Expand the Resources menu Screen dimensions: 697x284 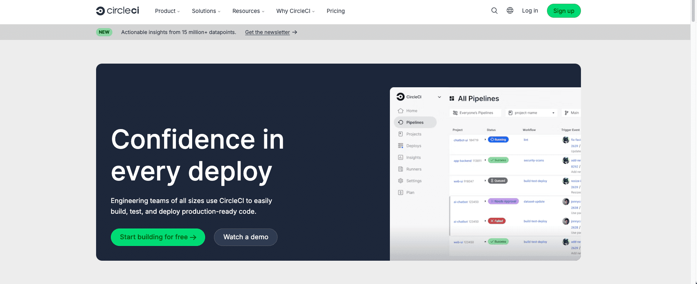pyautogui.click(x=248, y=11)
